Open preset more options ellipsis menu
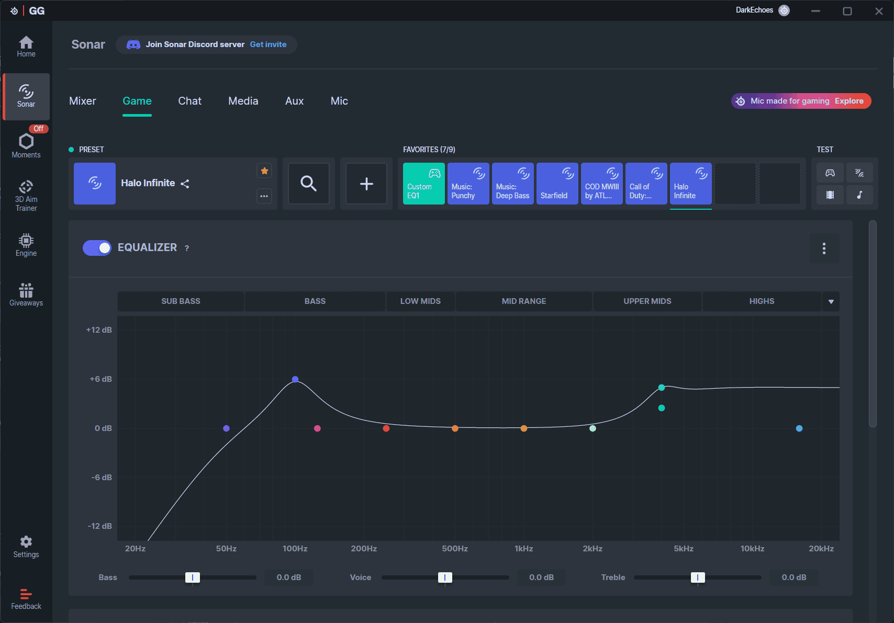894x623 pixels. tap(264, 196)
